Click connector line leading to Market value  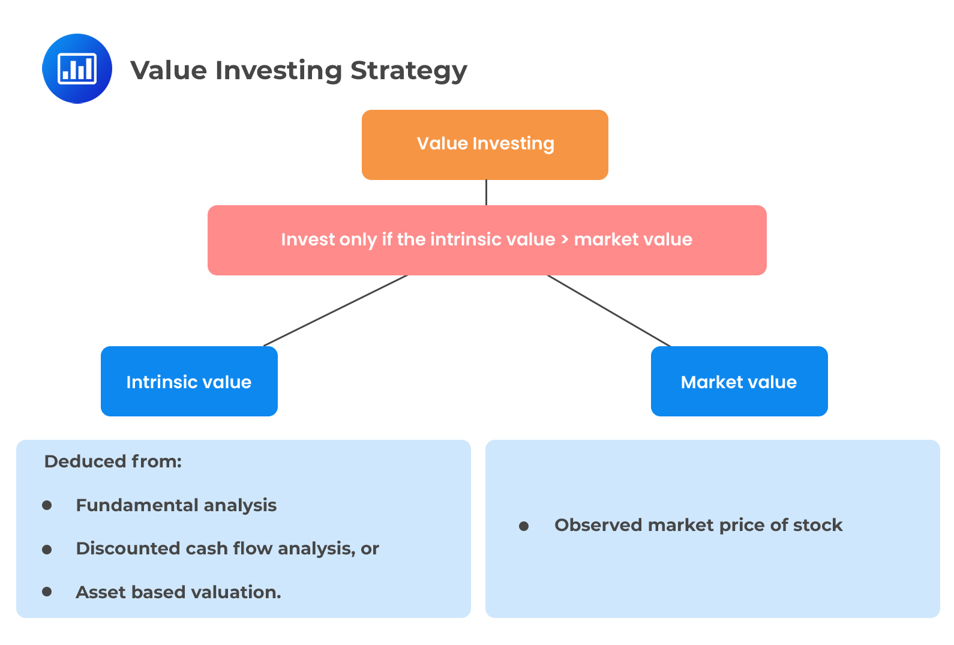(x=608, y=311)
